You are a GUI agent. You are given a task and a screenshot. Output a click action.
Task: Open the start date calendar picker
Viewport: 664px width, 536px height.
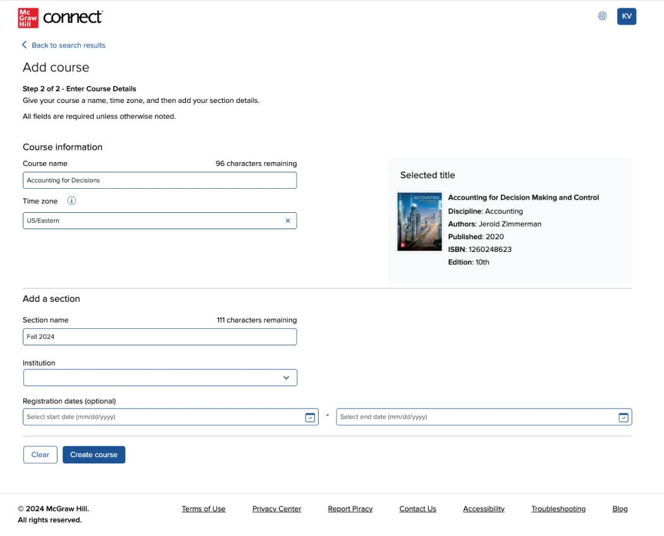tap(310, 417)
